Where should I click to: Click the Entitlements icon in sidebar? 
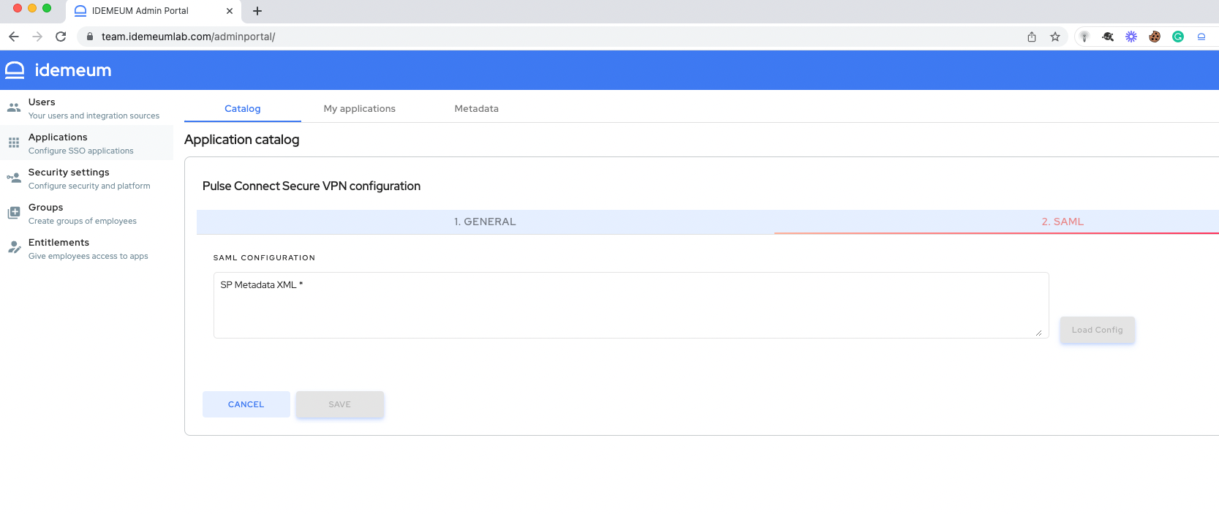point(14,248)
